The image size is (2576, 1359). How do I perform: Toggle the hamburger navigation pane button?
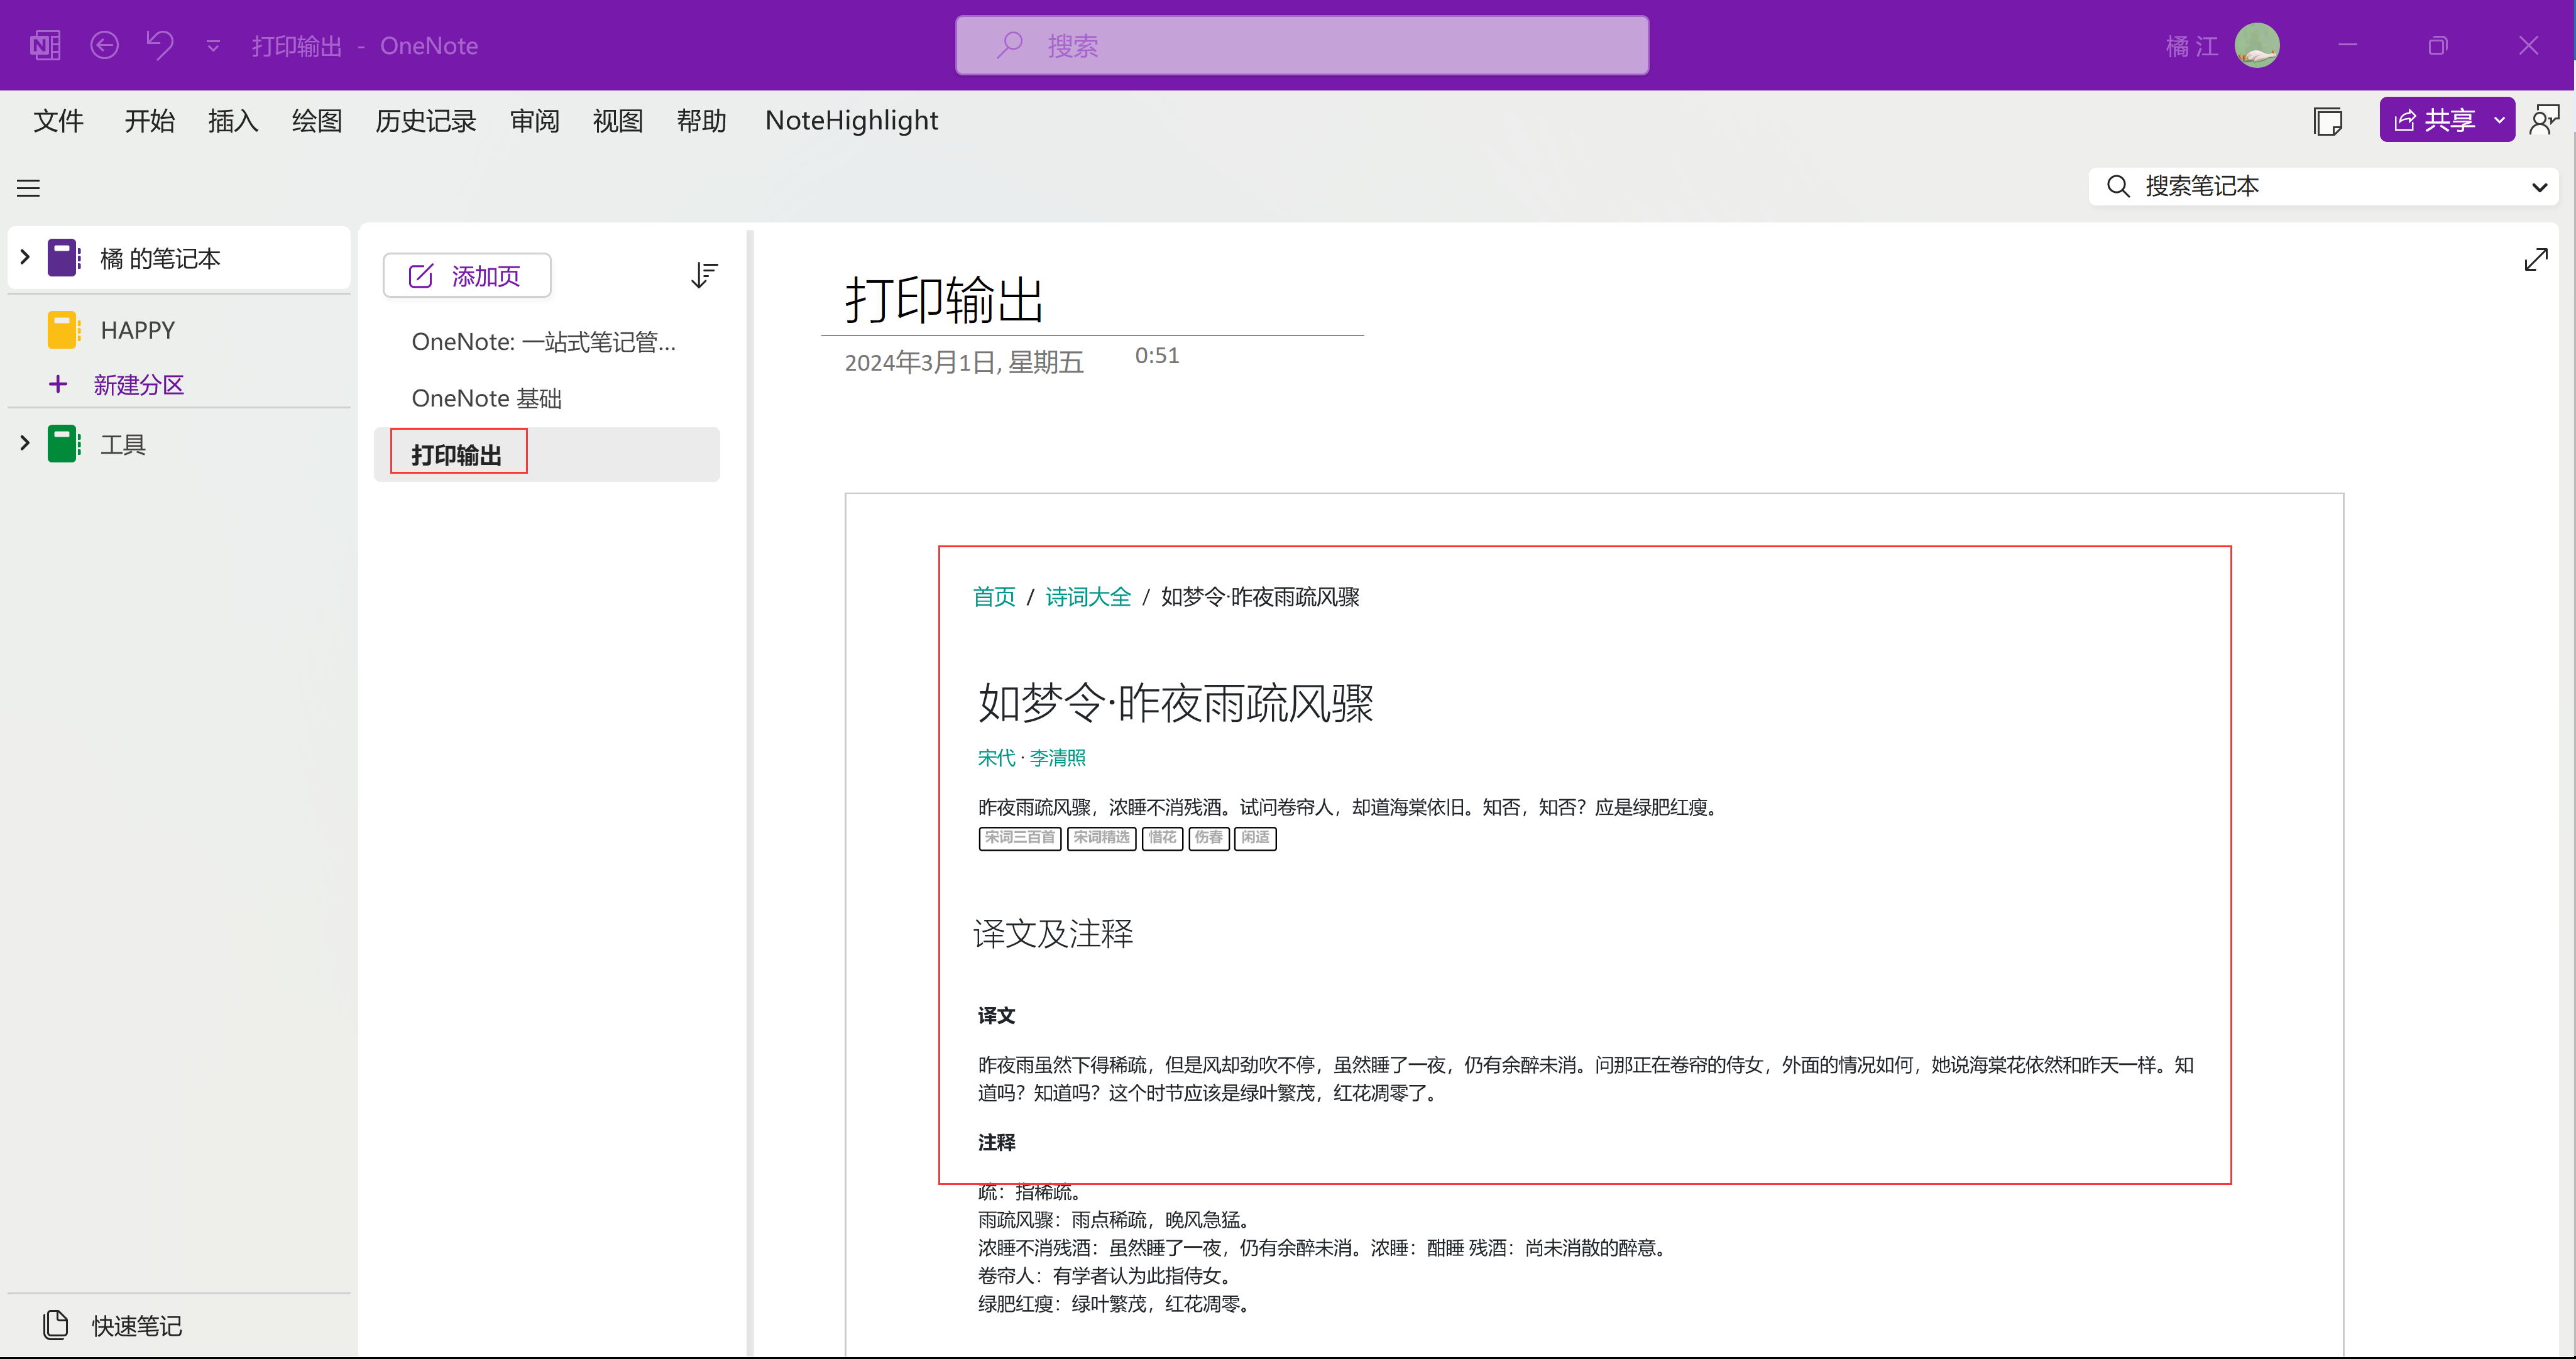click(x=28, y=187)
